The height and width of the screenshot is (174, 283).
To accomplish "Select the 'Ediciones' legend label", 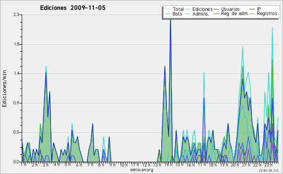I will point(202,9).
